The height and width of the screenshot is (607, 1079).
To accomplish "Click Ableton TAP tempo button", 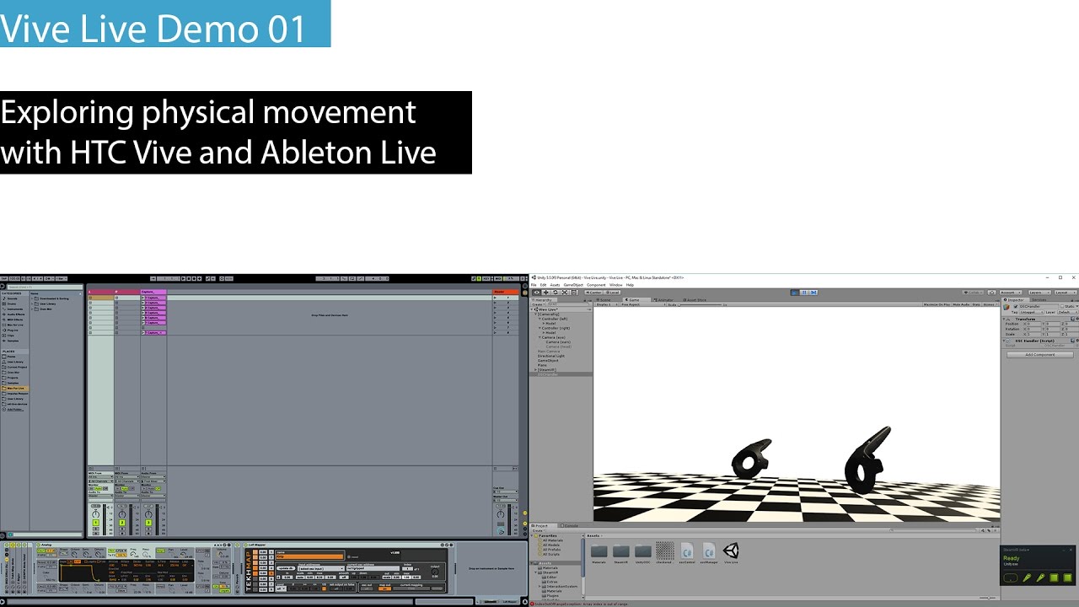I will [x=4, y=278].
